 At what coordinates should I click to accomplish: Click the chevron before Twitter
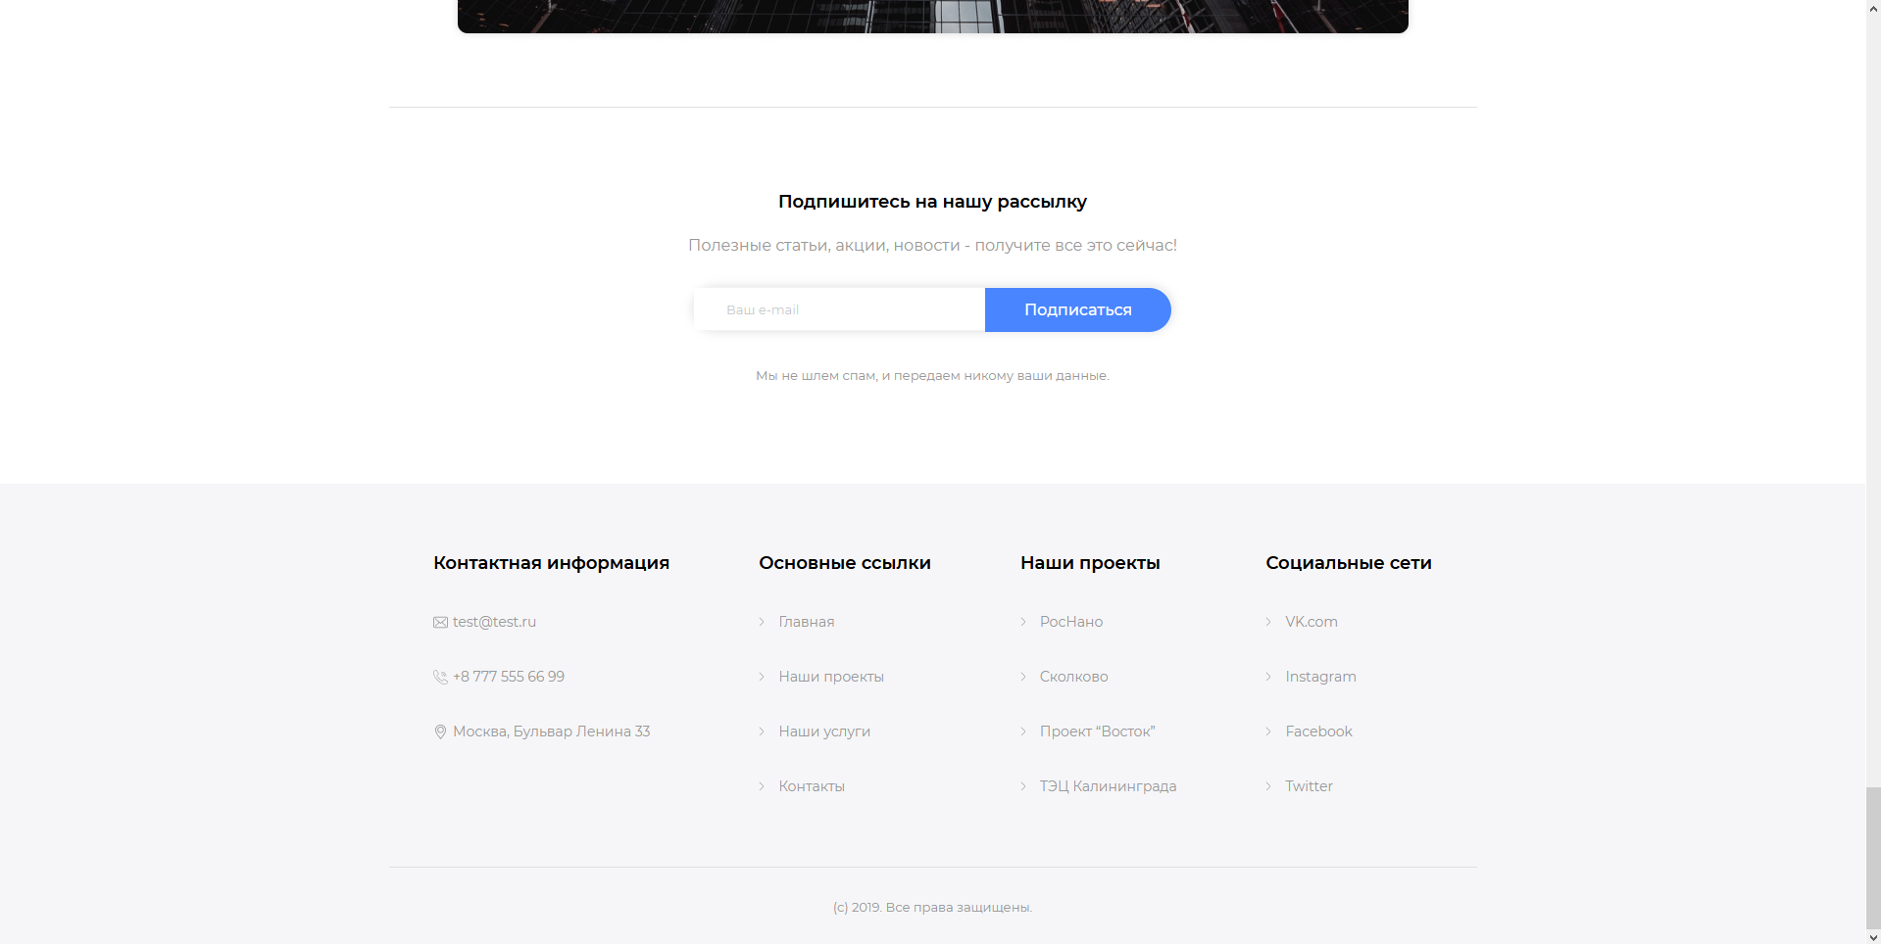pyautogui.click(x=1268, y=786)
